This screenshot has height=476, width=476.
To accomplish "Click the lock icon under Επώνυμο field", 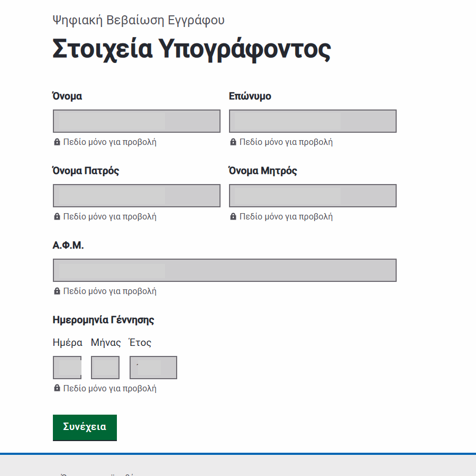I will click(x=233, y=142).
